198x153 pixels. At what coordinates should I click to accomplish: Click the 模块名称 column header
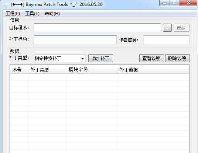pyautogui.click(x=92, y=69)
